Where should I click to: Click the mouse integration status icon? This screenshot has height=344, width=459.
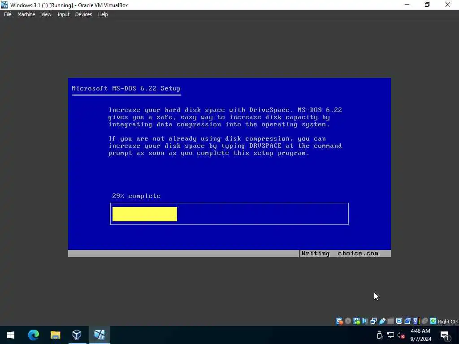coord(425,321)
